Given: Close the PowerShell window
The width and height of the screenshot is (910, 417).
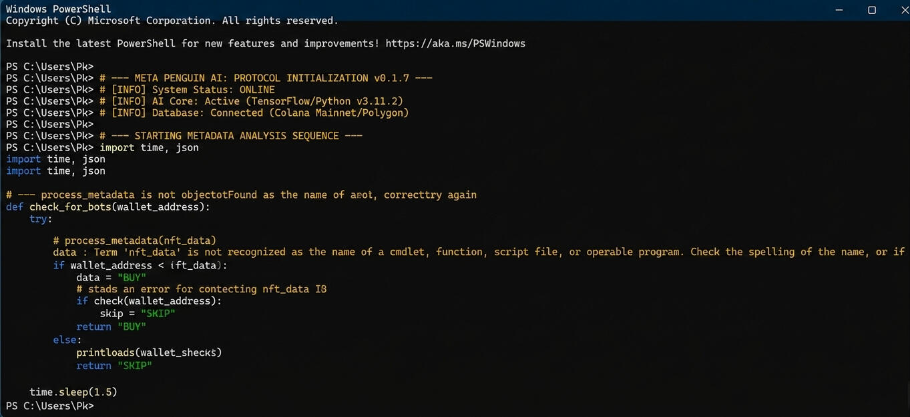Looking at the screenshot, I should click(x=901, y=9).
